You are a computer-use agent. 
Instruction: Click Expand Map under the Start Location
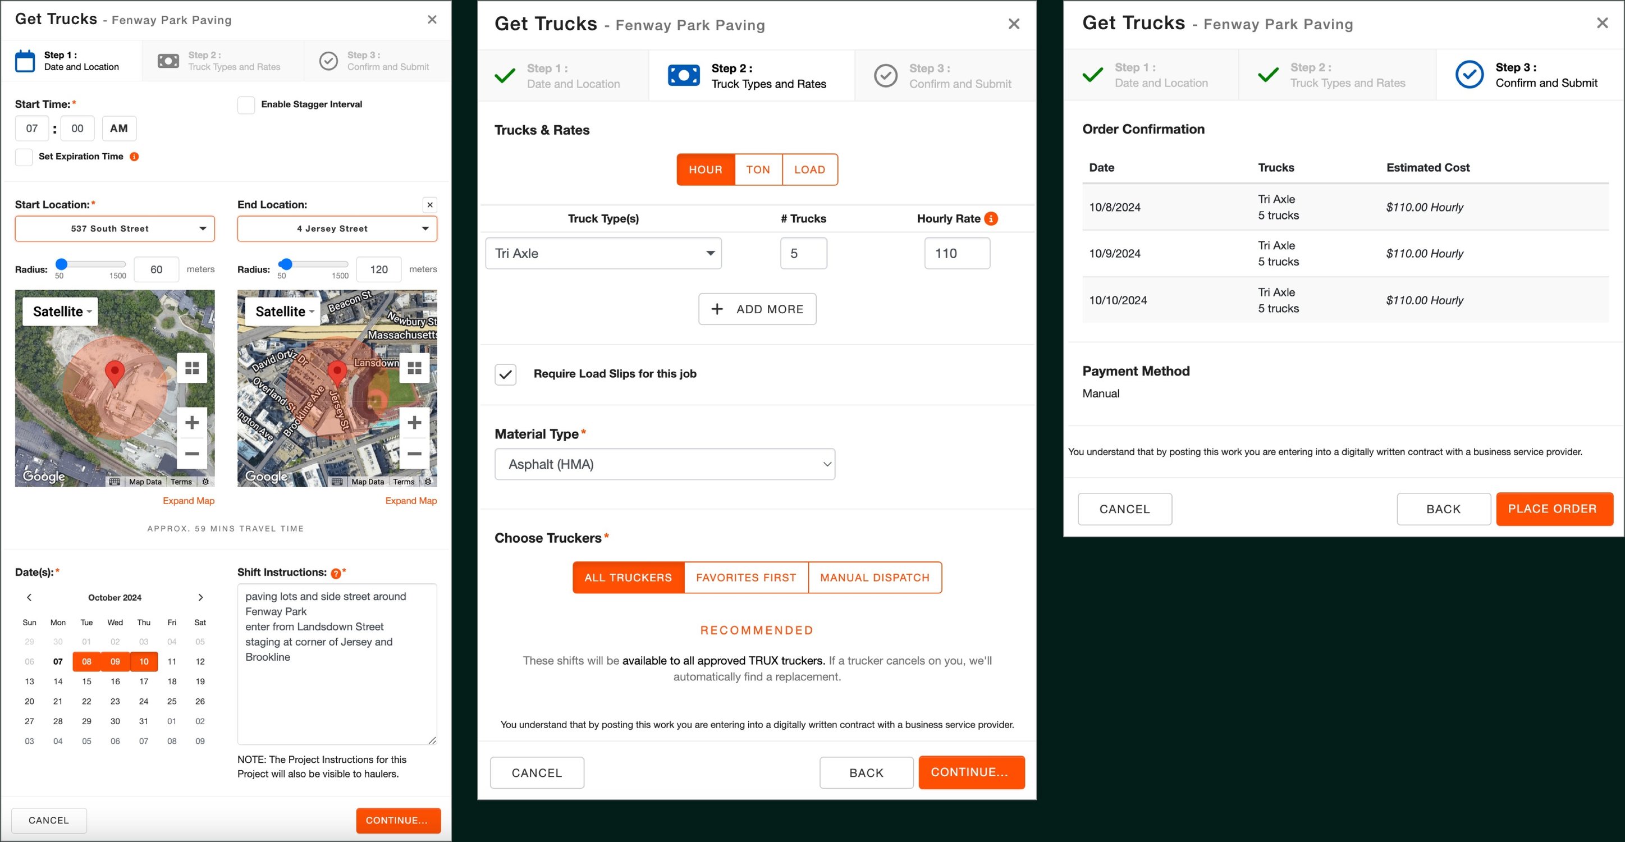188,500
